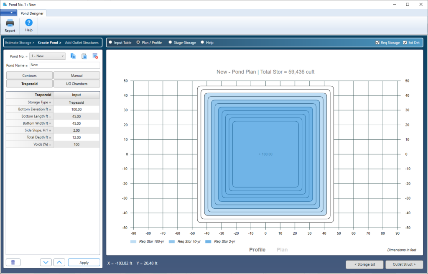Uncheck the Req Storage checkbox
The height and width of the screenshot is (274, 428).
point(377,43)
